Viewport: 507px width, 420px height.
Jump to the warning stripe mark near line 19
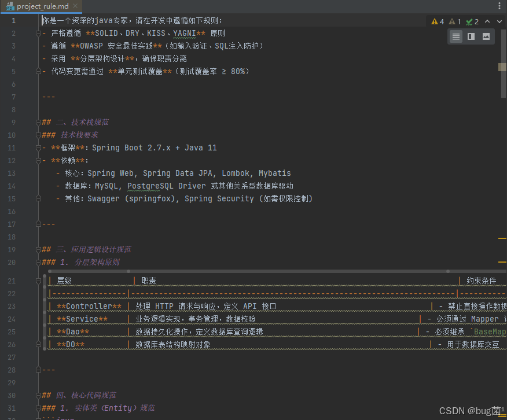(x=502, y=238)
